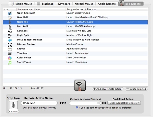Select the Rode Mic action name in the list
Image resolution: width=153 pixels, height=117 pixels.
pos(22,22)
